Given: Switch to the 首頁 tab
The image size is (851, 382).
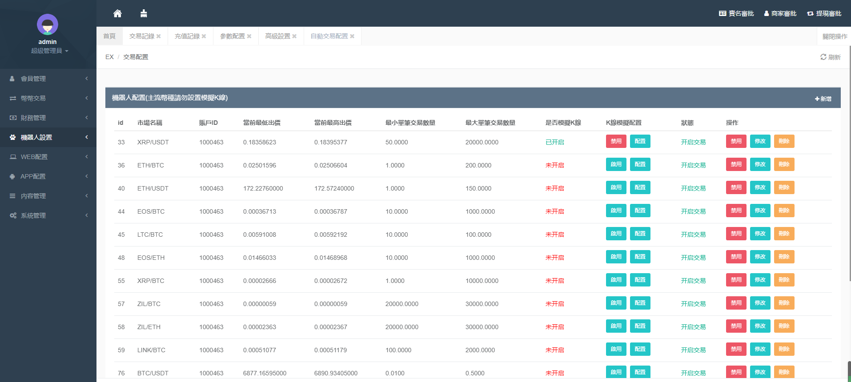Looking at the screenshot, I should tap(109, 36).
